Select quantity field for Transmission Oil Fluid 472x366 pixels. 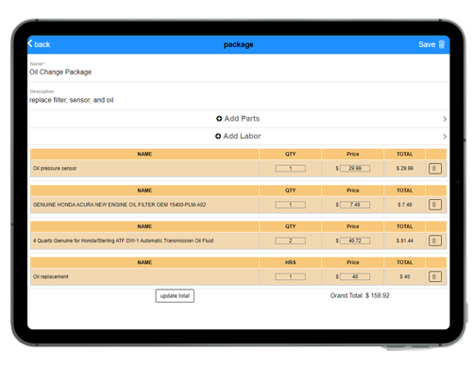click(x=290, y=241)
